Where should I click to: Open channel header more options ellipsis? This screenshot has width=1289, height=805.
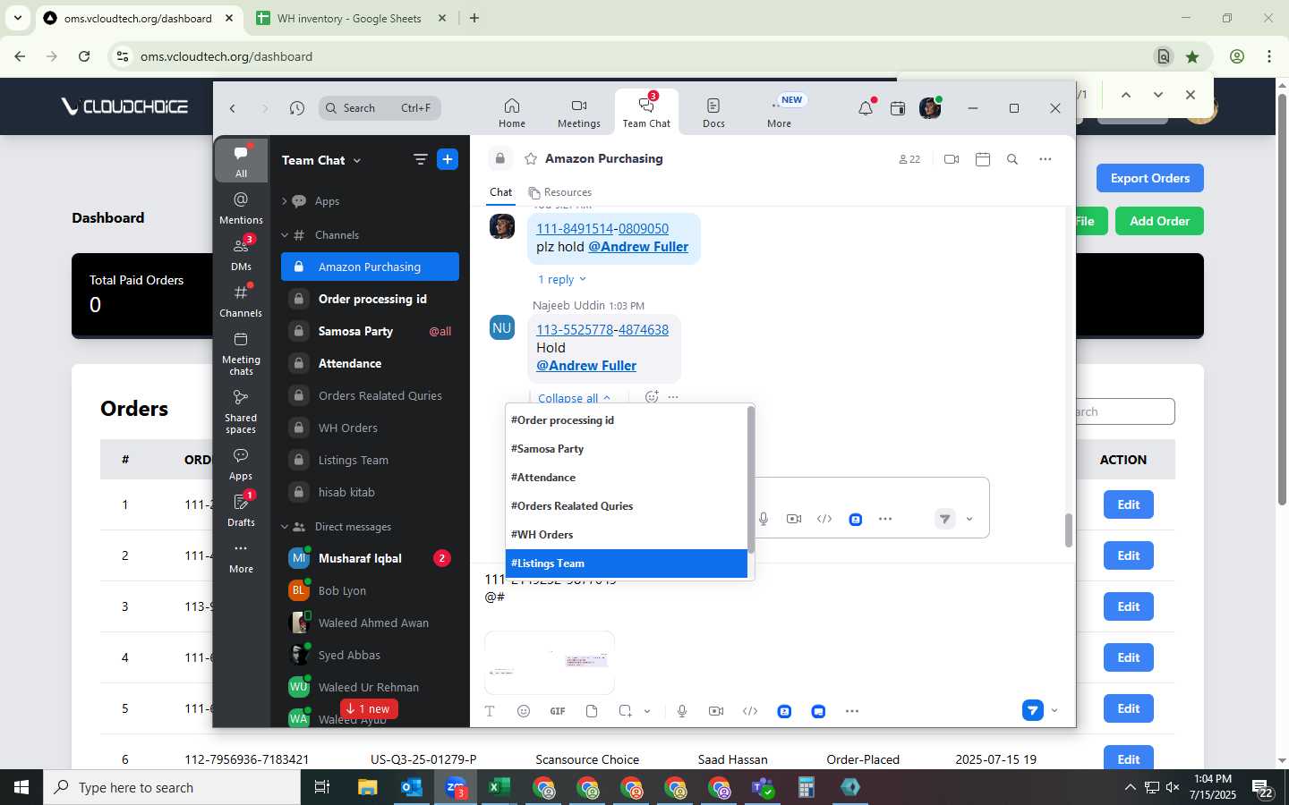click(x=1045, y=159)
